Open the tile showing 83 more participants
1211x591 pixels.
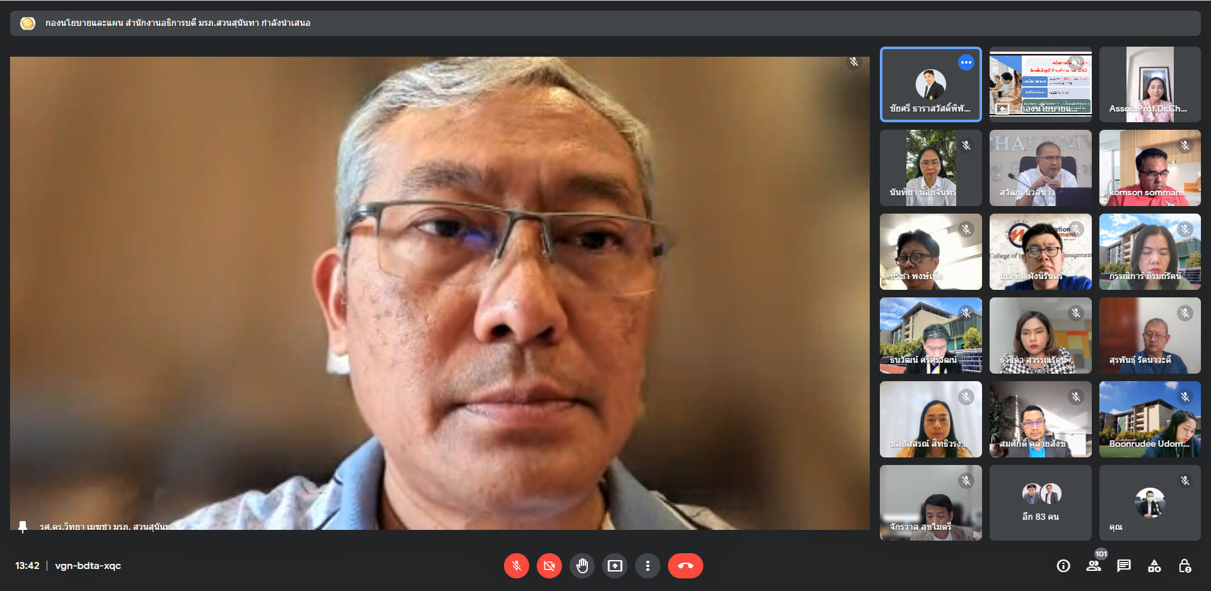pyautogui.click(x=1040, y=503)
